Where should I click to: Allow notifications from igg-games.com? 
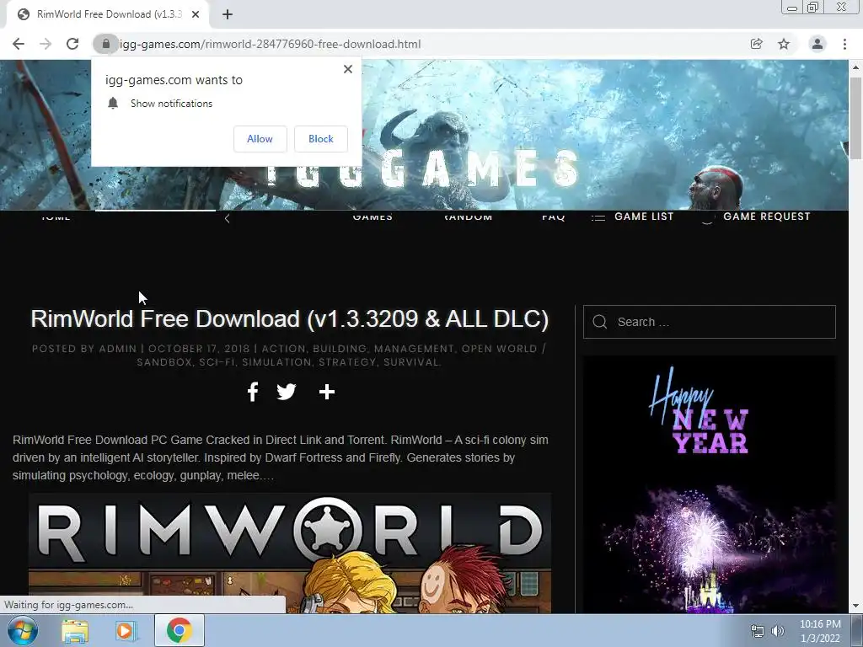tap(260, 139)
